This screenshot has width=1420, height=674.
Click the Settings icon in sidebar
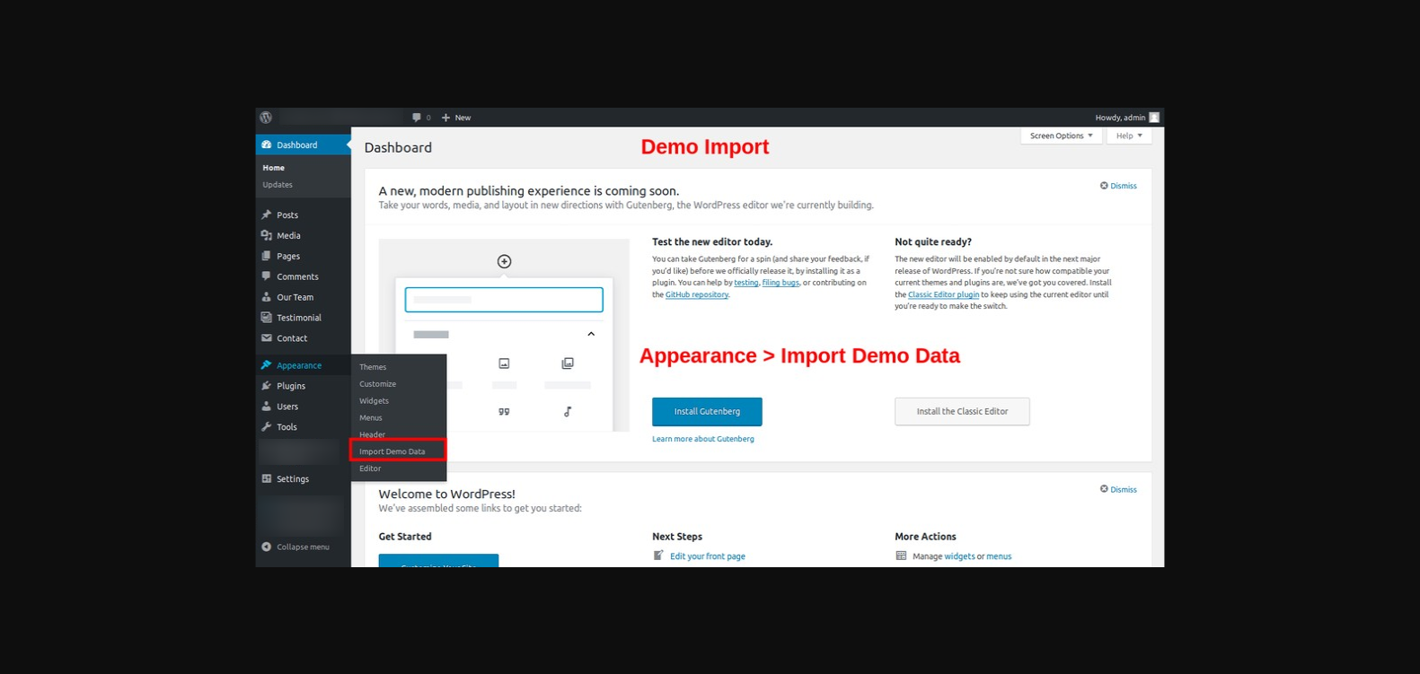pos(267,479)
